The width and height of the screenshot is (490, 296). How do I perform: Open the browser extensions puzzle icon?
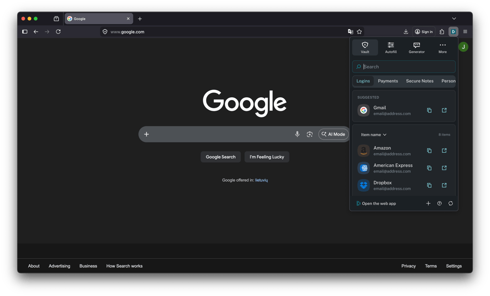point(442,32)
